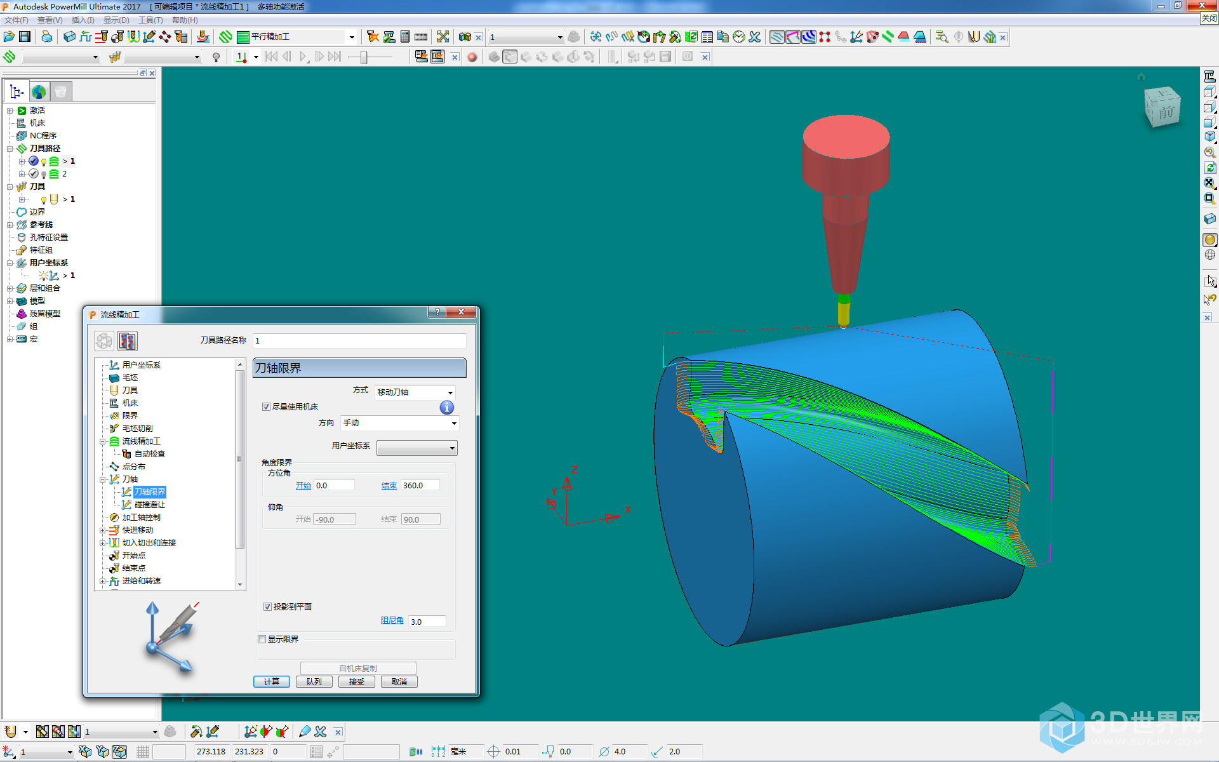1219x762 pixels.
Task: Toggle checkmark status icon of toolpath 2
Action: [x=34, y=174]
